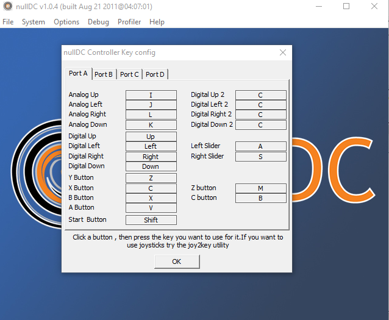Image resolution: width=389 pixels, height=320 pixels.
Task: Rebind the Digital Up key button
Action: coord(151,137)
